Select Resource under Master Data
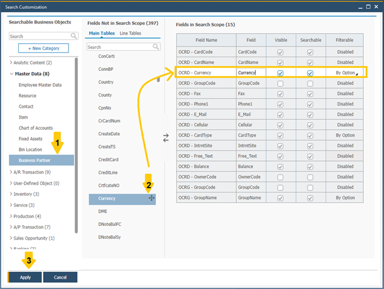 (x=27, y=96)
